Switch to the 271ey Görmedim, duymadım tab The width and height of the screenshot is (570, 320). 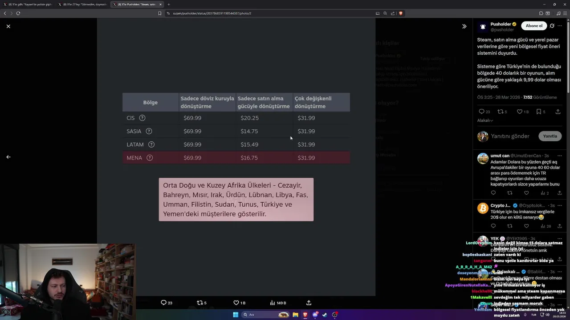(x=82, y=4)
